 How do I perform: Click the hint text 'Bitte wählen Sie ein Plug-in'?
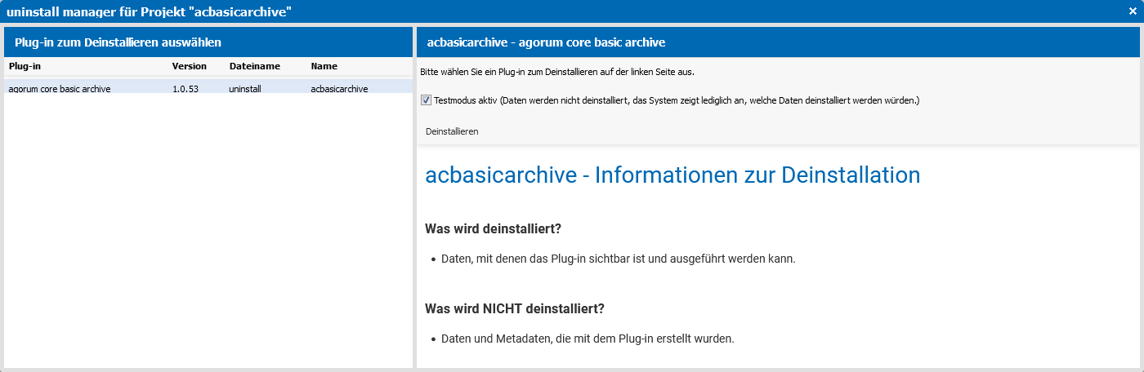point(557,72)
